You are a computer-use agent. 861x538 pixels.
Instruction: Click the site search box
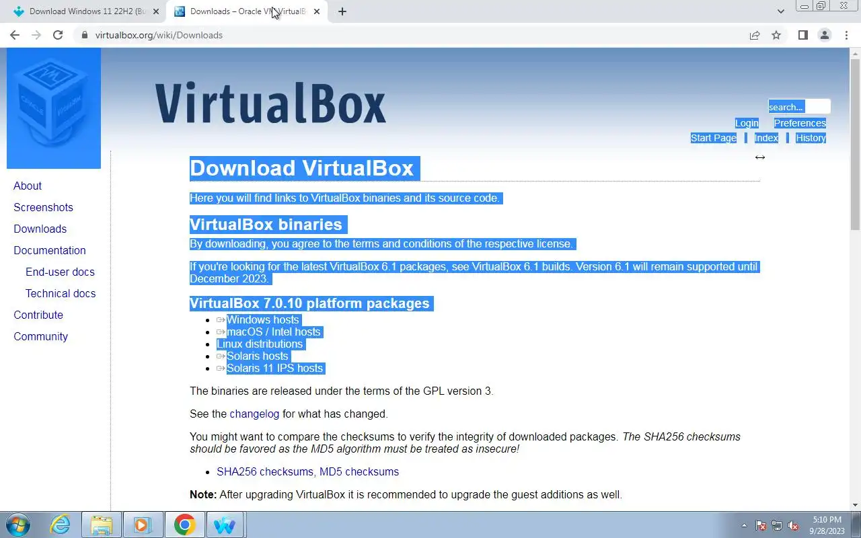pos(799,107)
